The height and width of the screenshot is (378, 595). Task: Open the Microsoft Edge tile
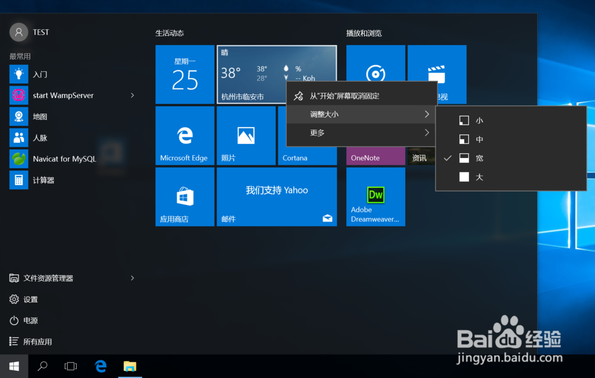[185, 136]
